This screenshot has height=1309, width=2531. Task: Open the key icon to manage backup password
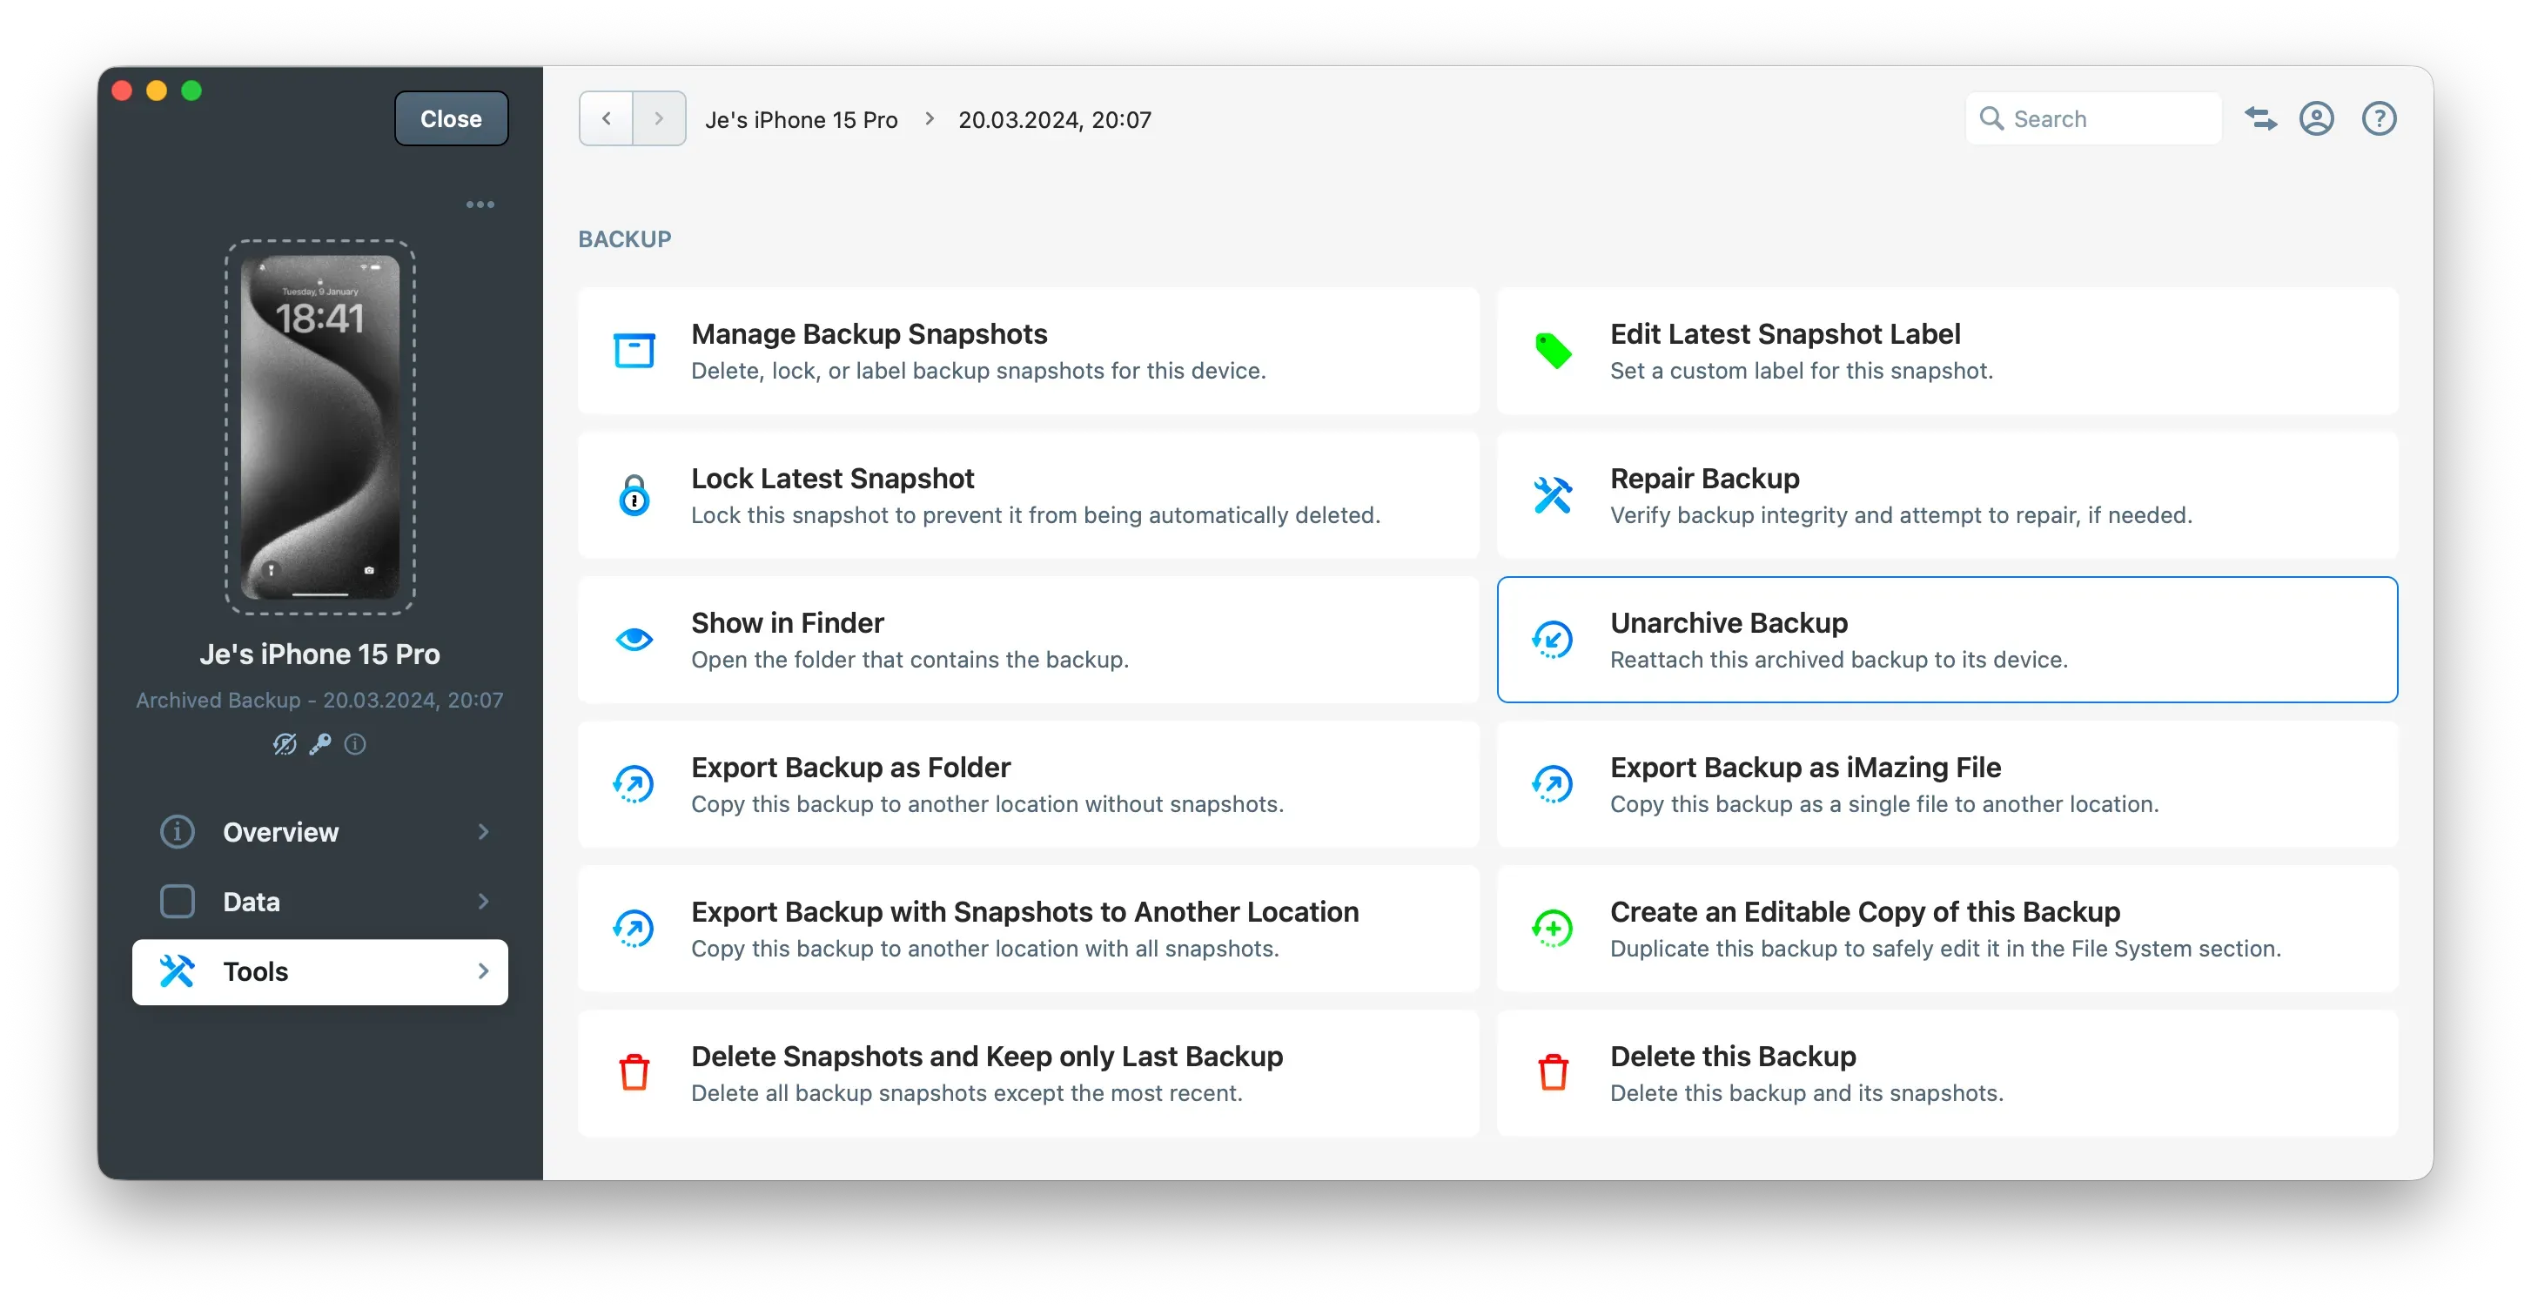319,744
